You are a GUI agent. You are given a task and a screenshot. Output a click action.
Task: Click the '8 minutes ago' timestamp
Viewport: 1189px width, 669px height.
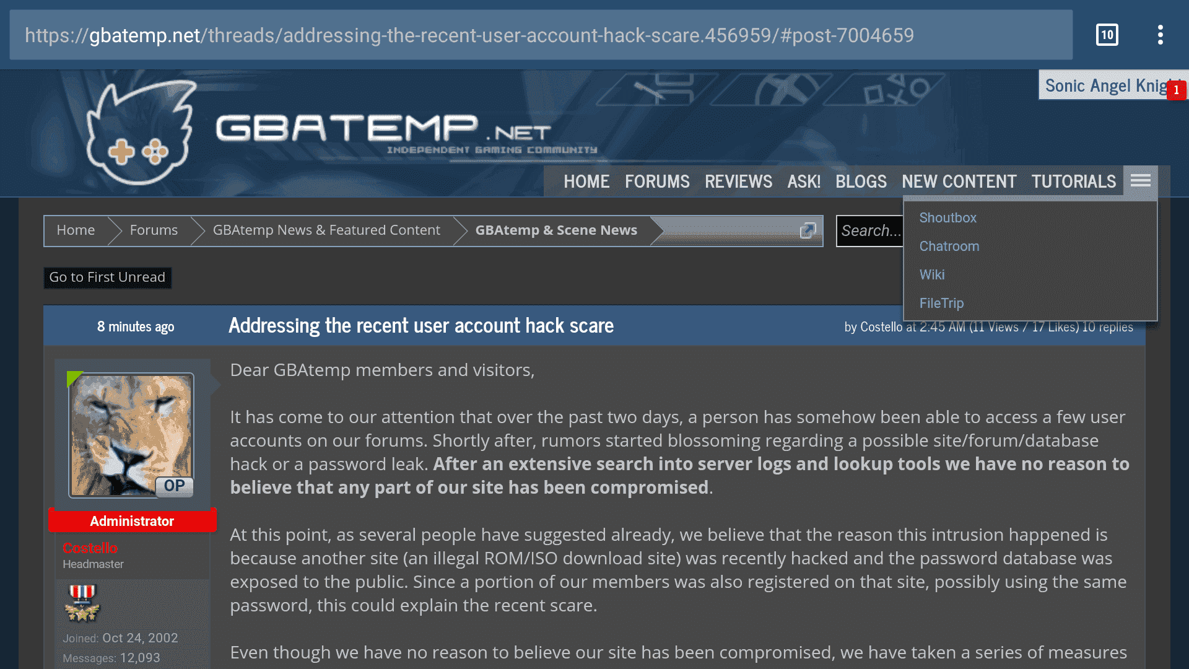136,326
